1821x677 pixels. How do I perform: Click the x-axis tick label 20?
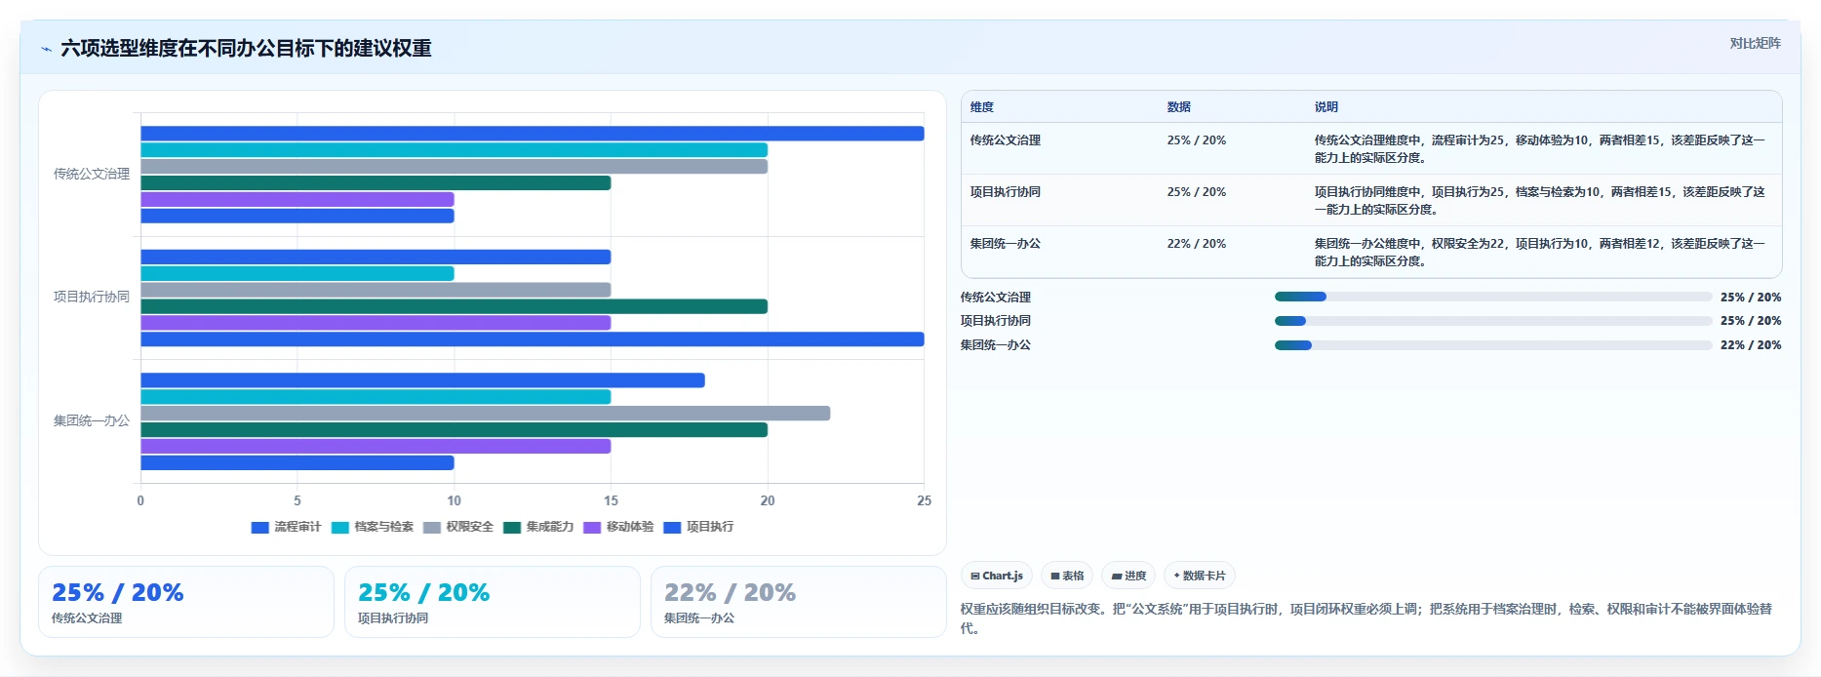[x=768, y=500]
